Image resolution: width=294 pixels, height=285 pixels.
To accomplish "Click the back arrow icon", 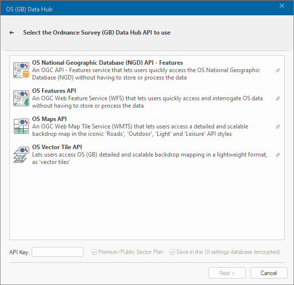I will 12,33.
